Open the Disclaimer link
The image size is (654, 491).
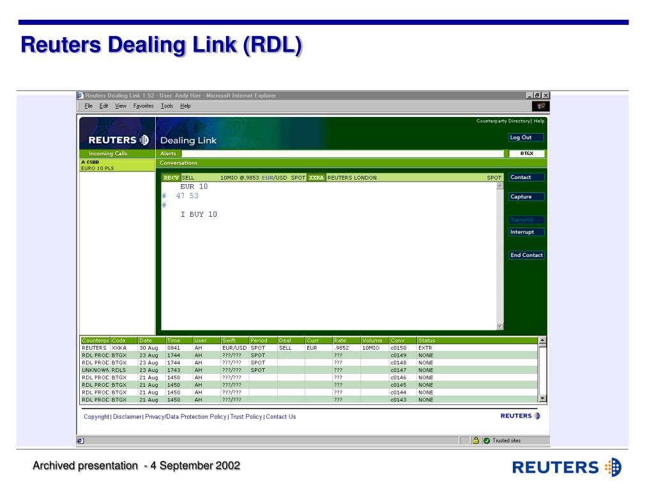point(127,417)
